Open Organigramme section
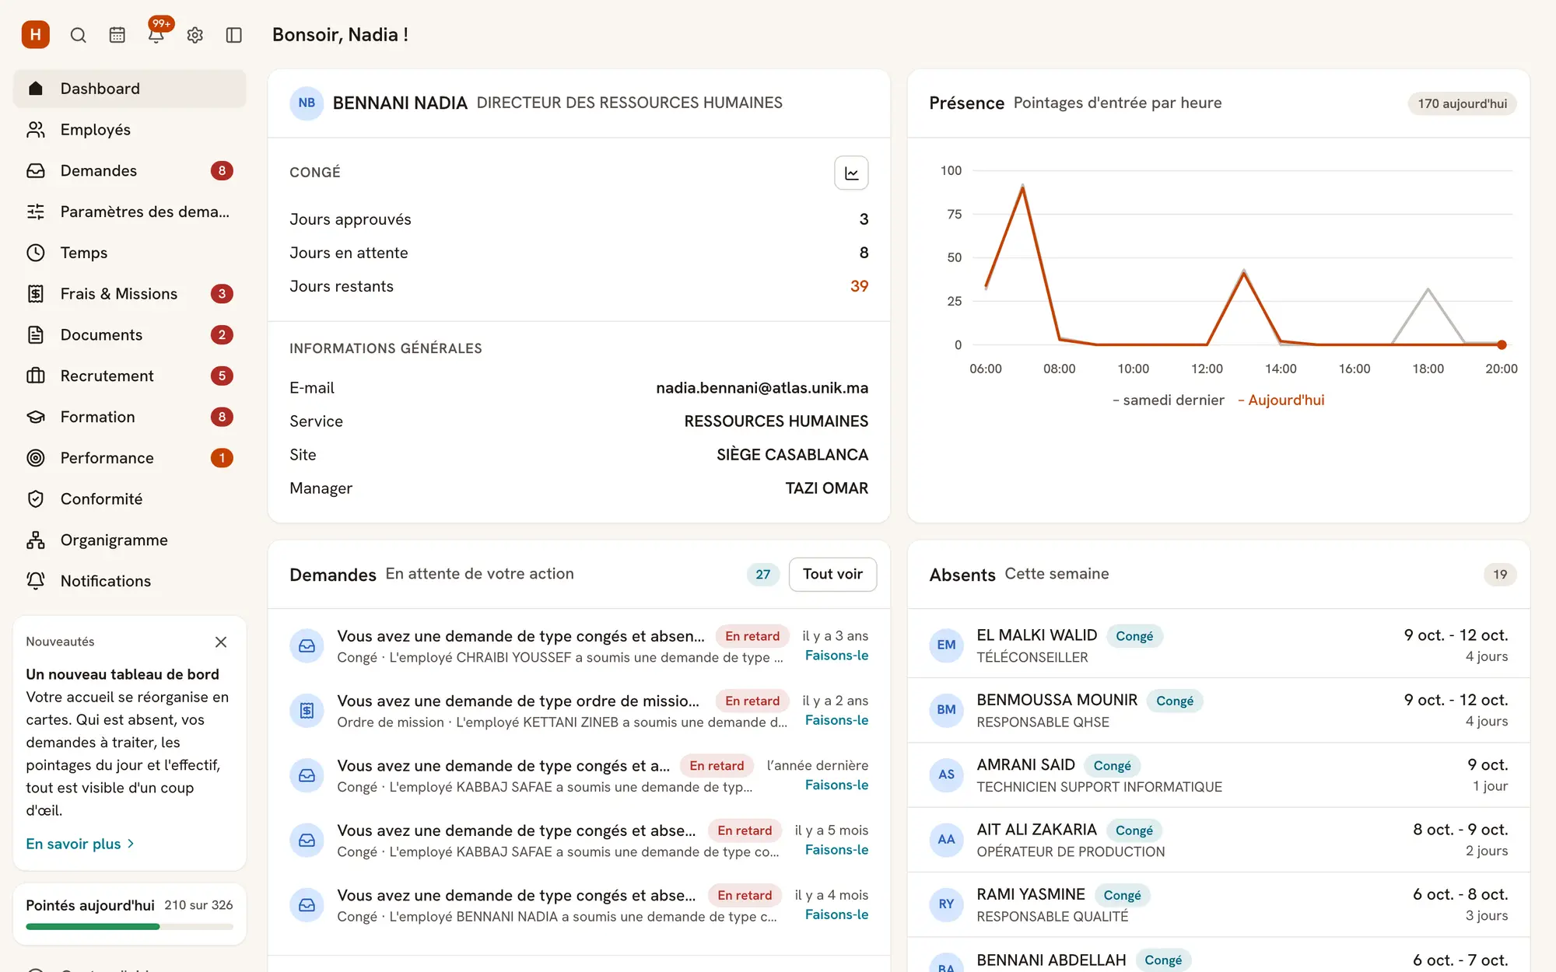1556x972 pixels. pos(130,540)
